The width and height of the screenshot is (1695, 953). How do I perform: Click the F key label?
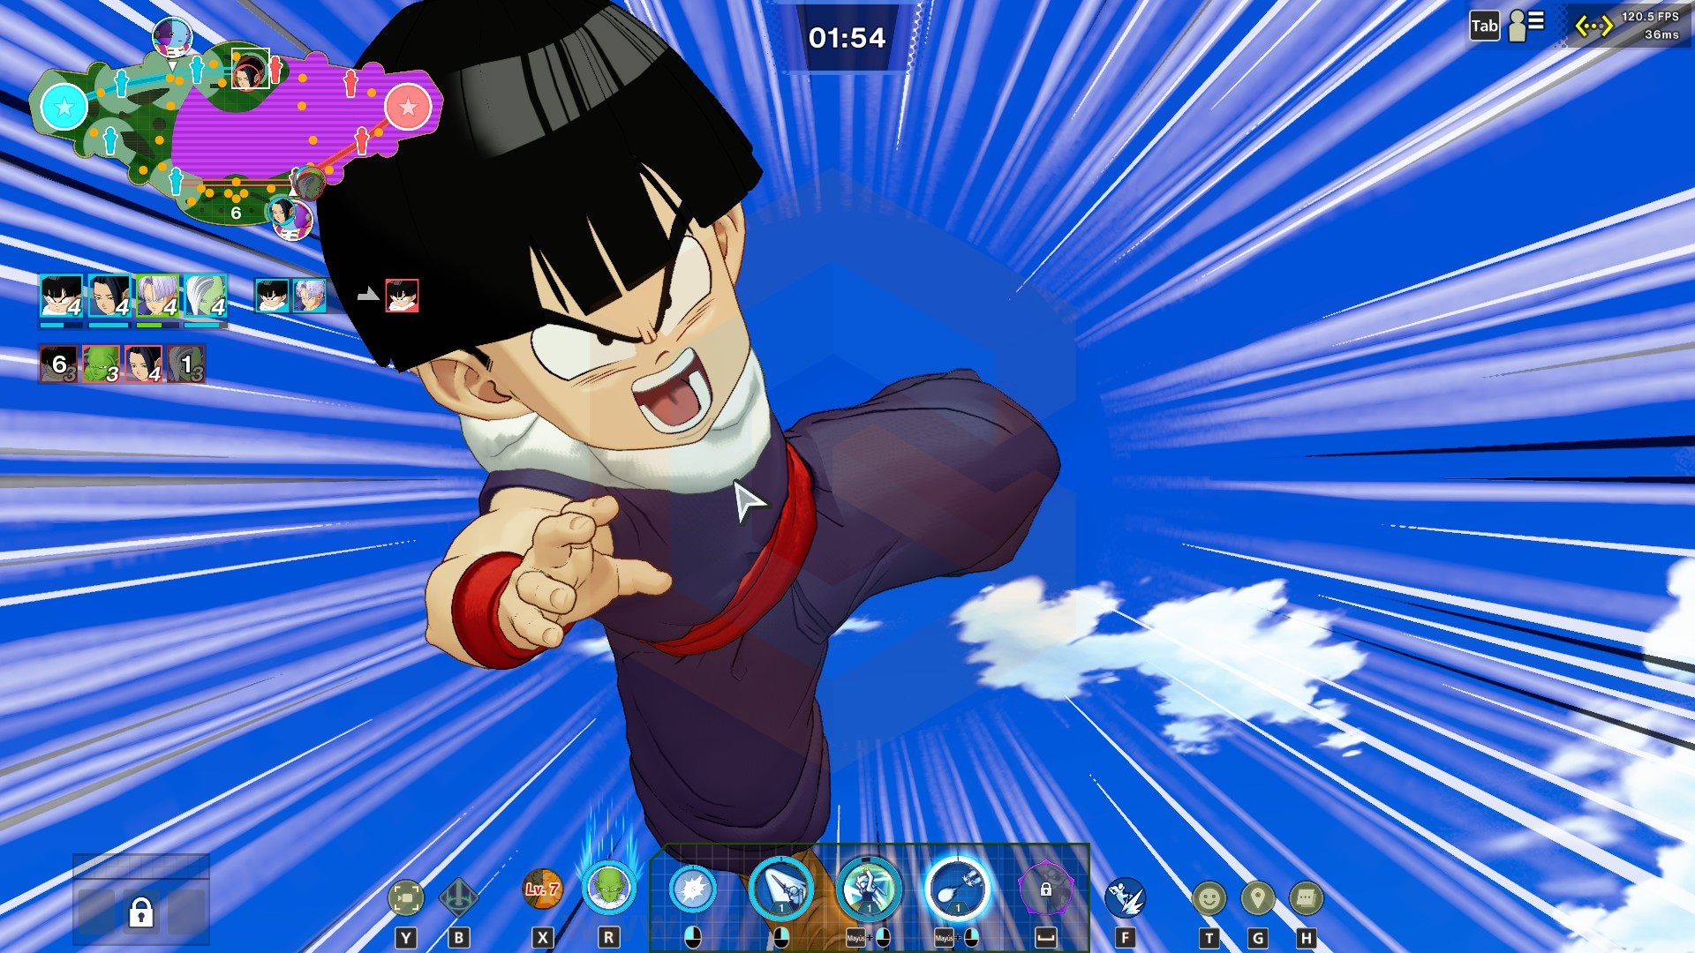pos(1125,937)
